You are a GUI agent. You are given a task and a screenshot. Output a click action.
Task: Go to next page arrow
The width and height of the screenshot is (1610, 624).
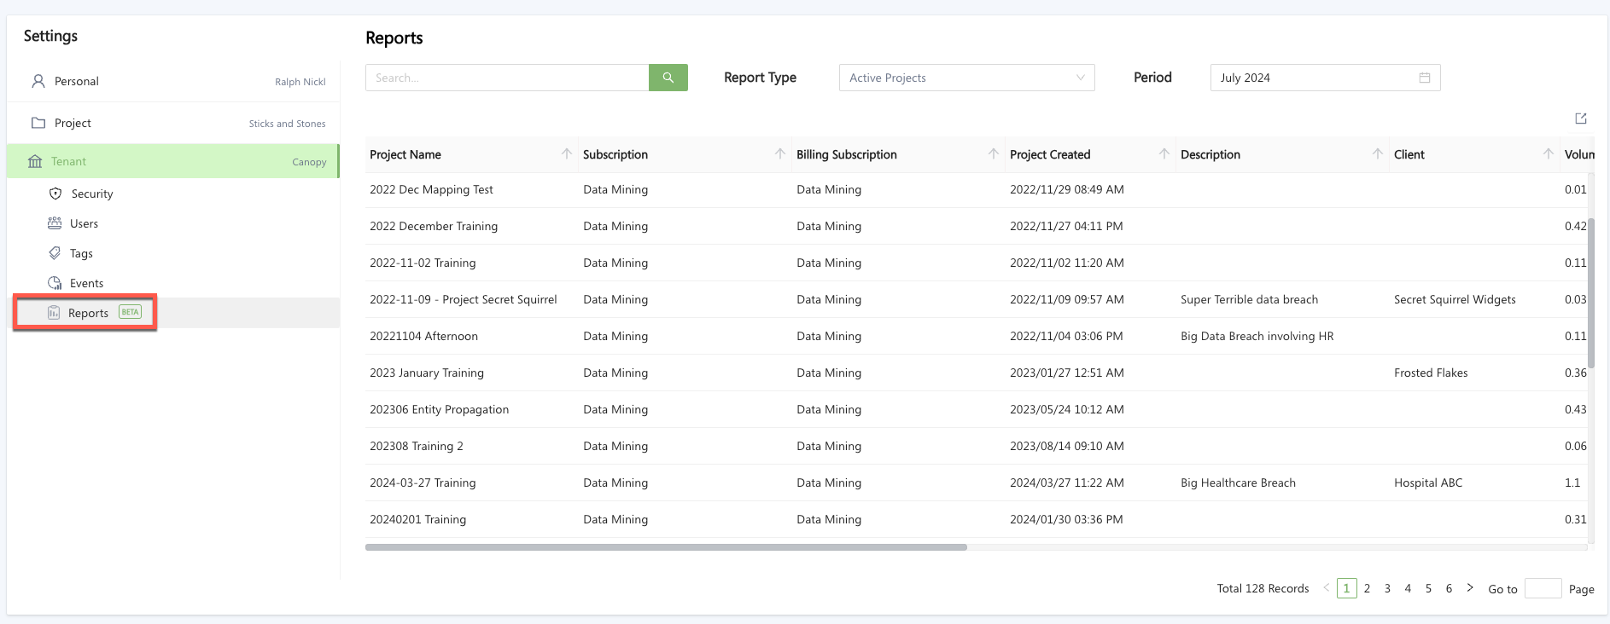pyautogui.click(x=1470, y=588)
